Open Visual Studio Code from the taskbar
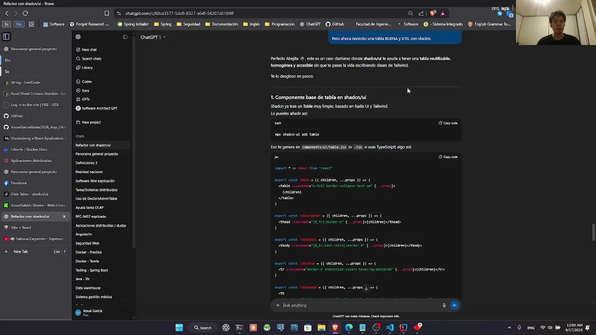 [390, 328]
